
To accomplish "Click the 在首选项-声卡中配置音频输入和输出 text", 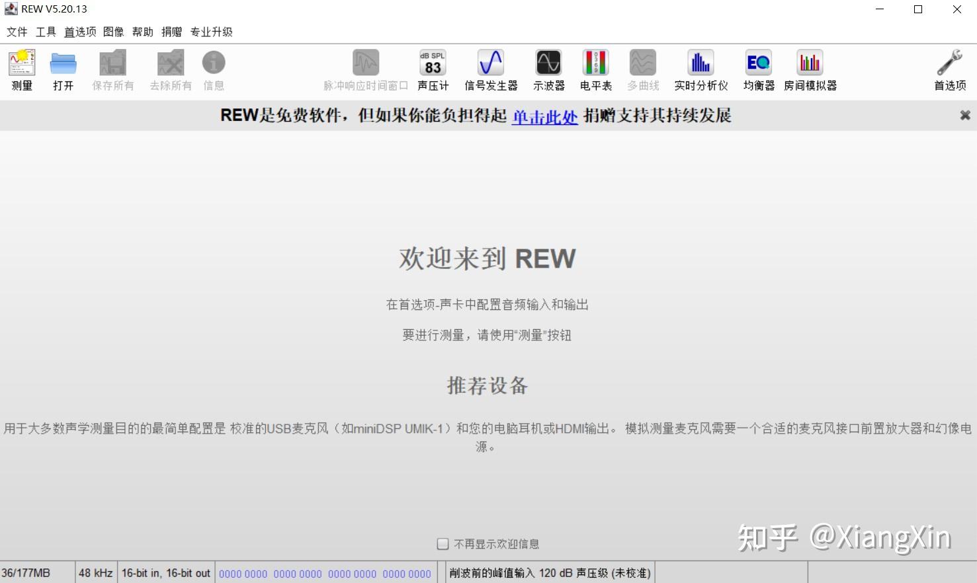I will (x=488, y=305).
